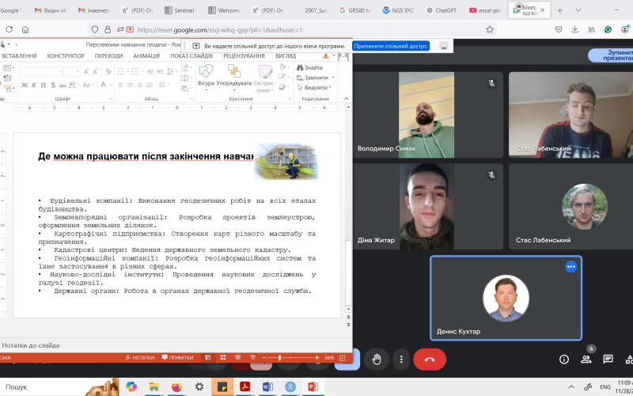
Task: Decrease font size with smaller A icon
Action: tap(96, 71)
